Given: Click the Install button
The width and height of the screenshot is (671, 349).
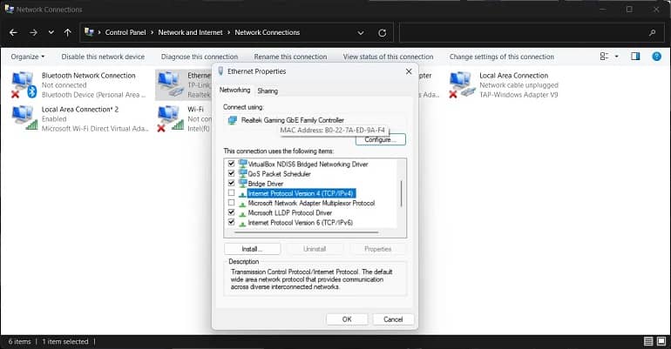Looking at the screenshot, I should point(252,249).
